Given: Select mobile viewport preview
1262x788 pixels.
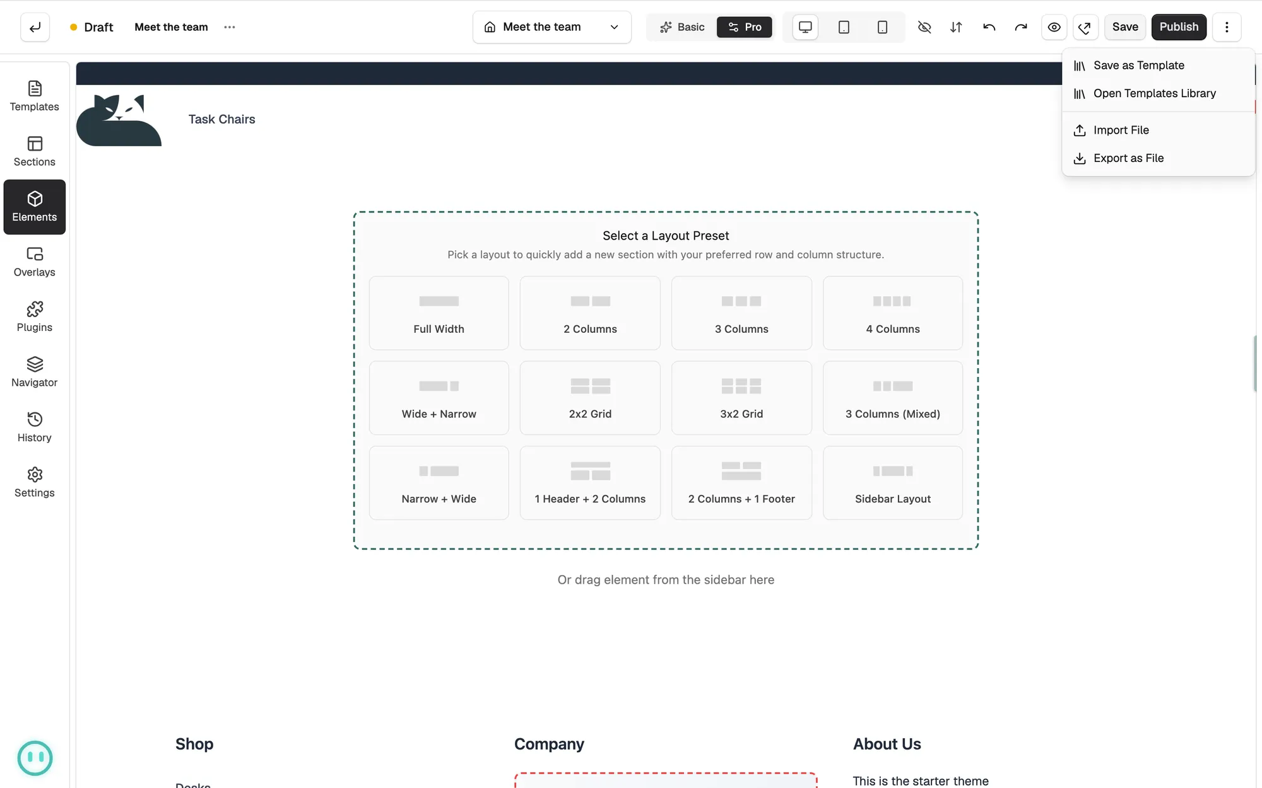Looking at the screenshot, I should 882,27.
